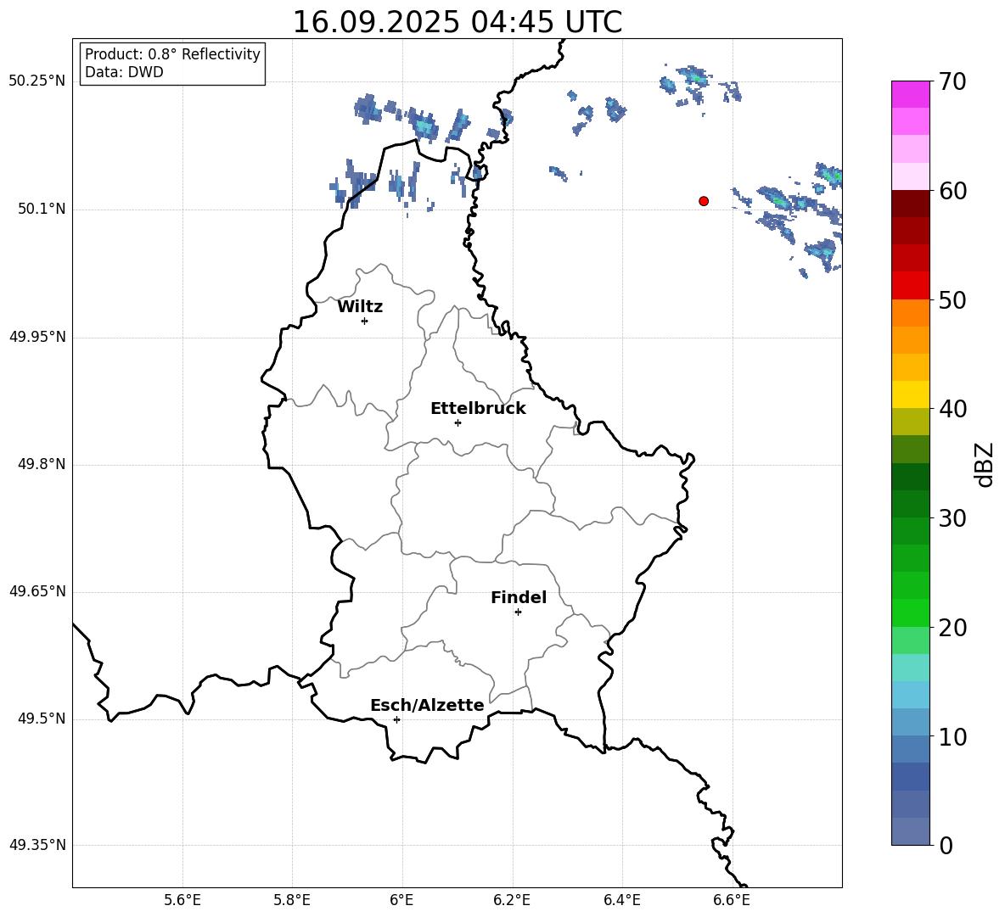Click the 49.95°N latitude label
This screenshot has width=1005, height=917.
point(37,337)
